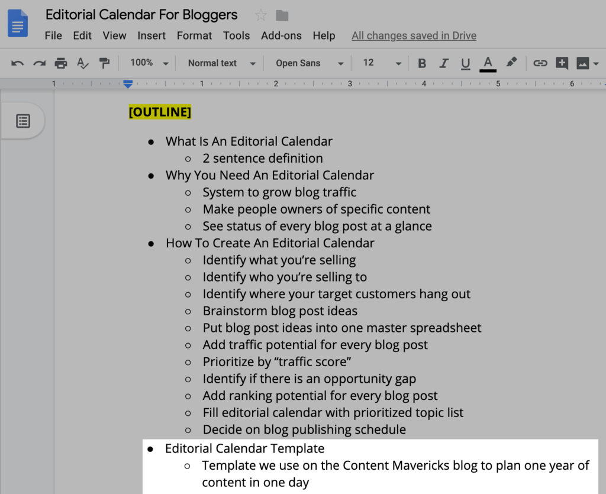Add a comment with the plus bubble icon
The height and width of the screenshot is (494, 606).
click(x=562, y=63)
